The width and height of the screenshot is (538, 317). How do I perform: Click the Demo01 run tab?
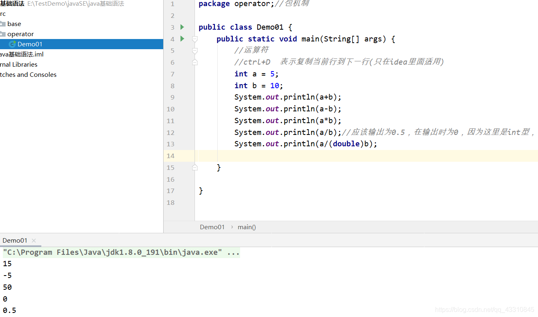(15, 240)
